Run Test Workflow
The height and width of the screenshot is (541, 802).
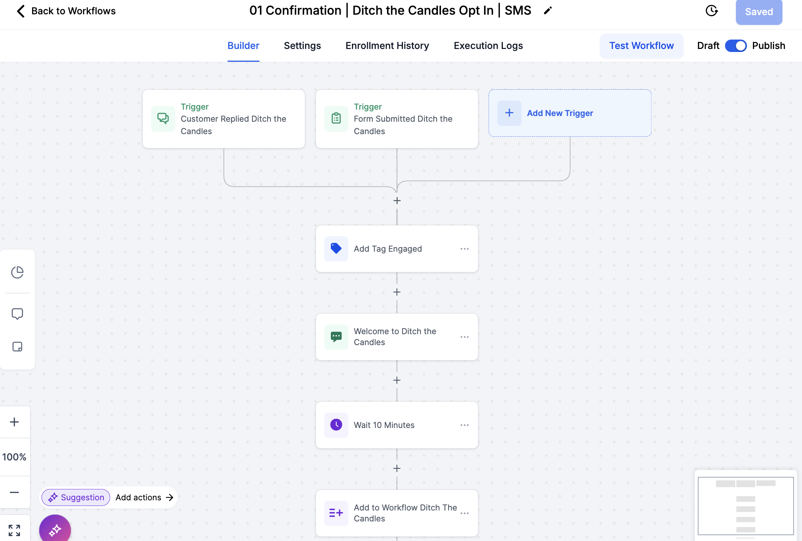tap(641, 46)
